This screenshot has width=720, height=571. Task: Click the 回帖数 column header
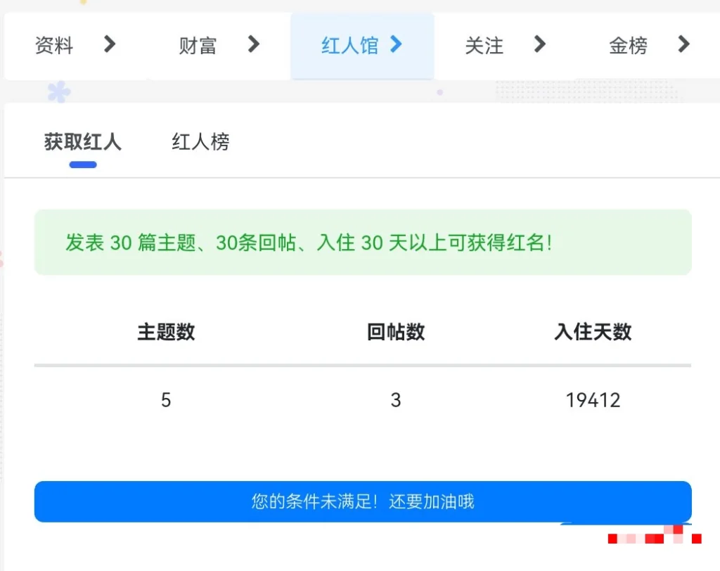pyautogui.click(x=396, y=332)
